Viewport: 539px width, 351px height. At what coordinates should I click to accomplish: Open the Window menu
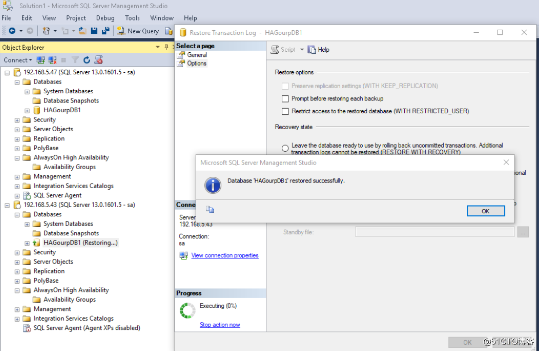161,18
